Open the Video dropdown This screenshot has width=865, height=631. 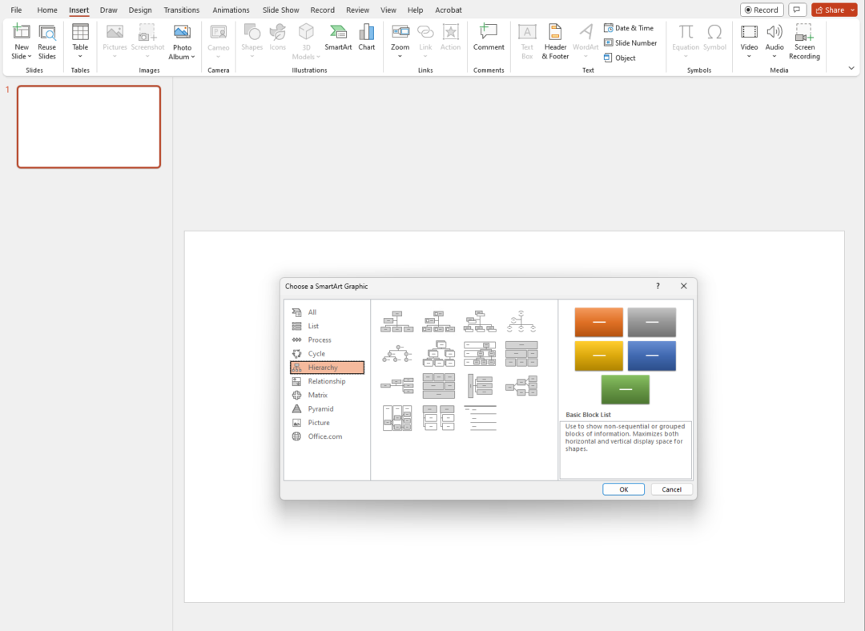(749, 56)
